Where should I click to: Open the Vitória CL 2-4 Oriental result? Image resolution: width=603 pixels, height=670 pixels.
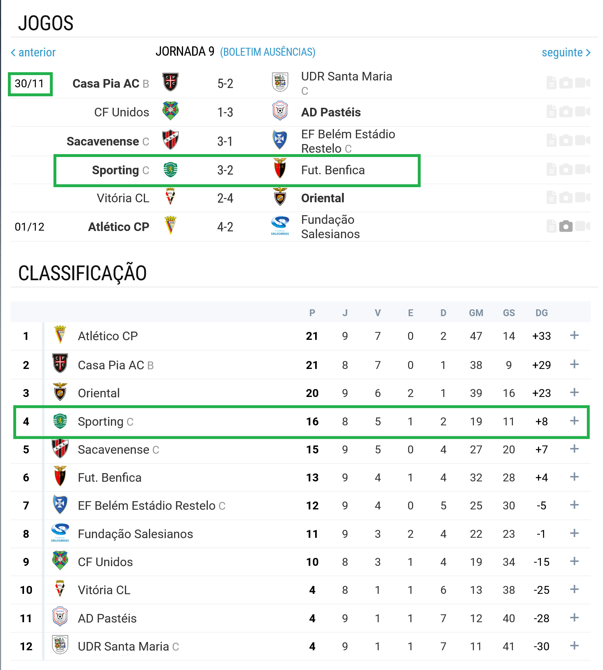click(225, 198)
